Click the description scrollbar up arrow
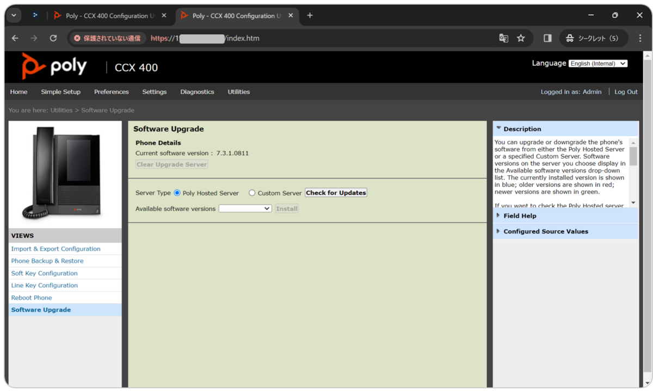Image resolution: width=653 pixels, height=392 pixels. click(633, 142)
